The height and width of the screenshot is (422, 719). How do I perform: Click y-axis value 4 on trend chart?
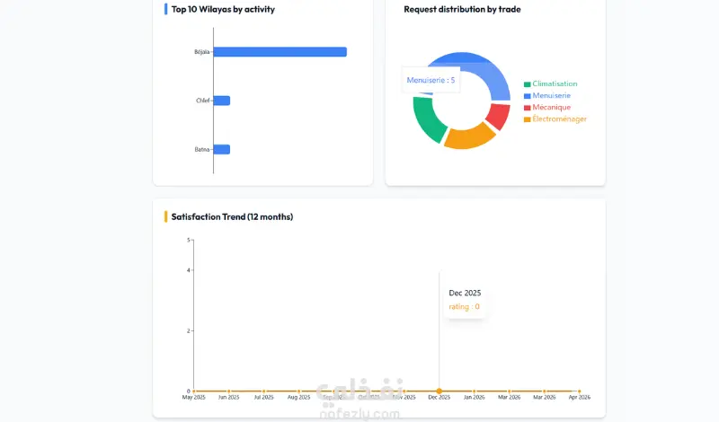click(189, 270)
